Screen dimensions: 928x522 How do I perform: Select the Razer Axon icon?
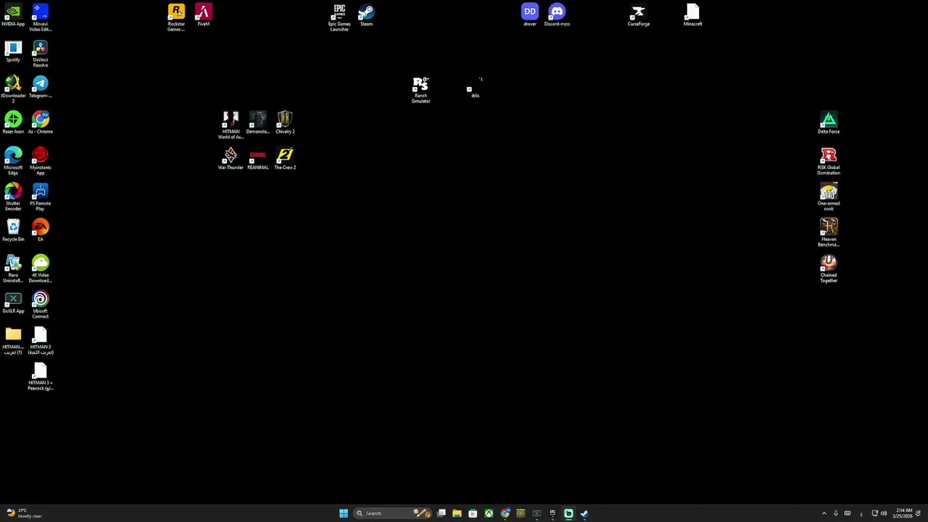13,123
